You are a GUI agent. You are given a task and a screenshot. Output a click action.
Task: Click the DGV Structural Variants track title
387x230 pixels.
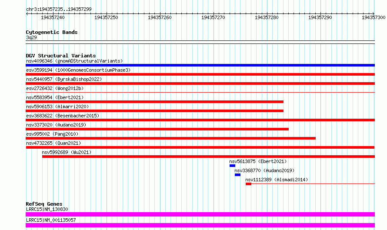pos(61,56)
